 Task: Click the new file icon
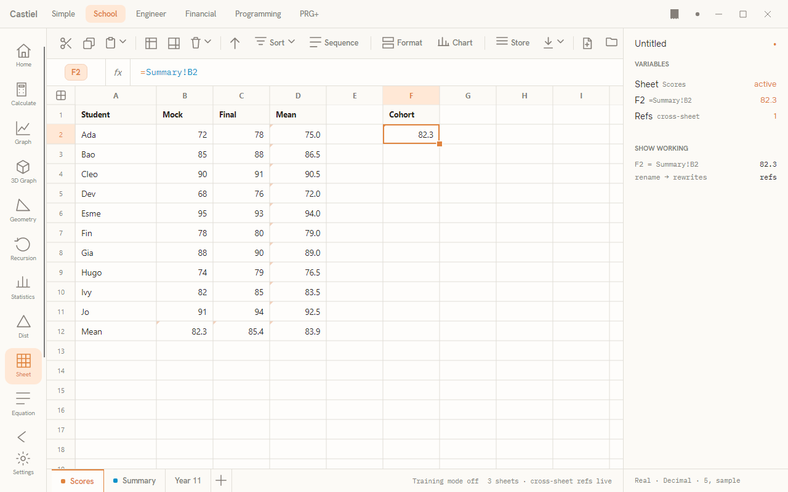tap(587, 43)
